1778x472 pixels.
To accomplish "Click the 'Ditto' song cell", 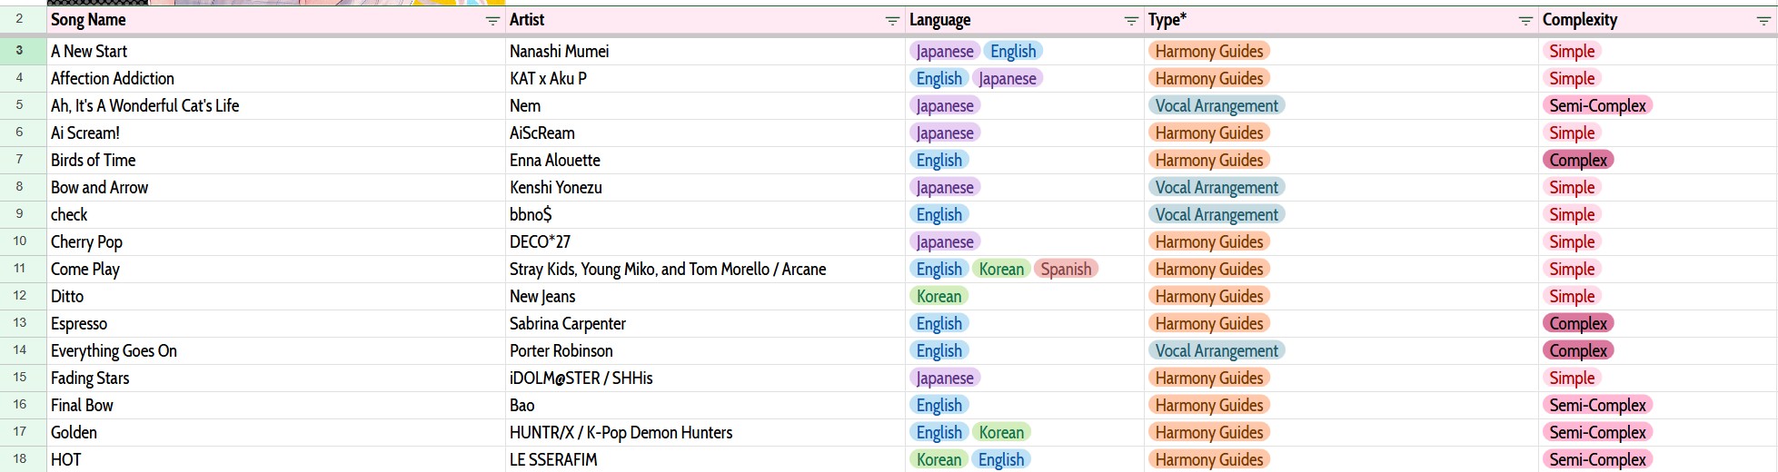I will pos(276,297).
